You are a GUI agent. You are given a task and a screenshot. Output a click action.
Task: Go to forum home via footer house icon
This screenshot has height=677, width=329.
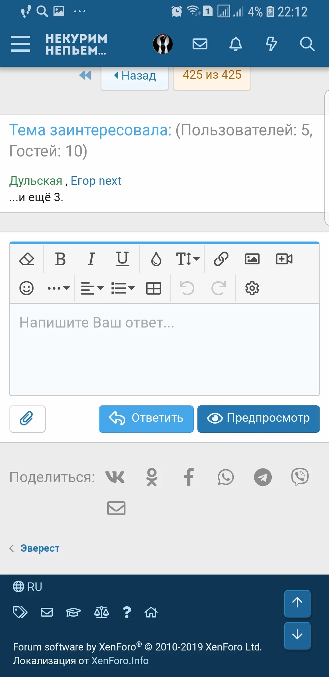point(151,612)
